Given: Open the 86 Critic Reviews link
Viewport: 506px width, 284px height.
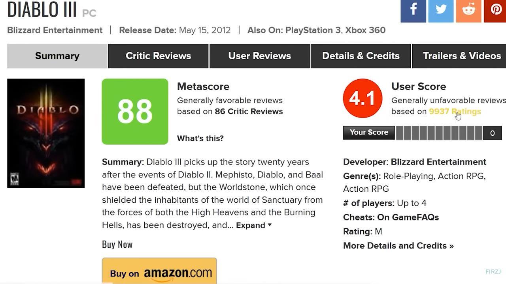Looking at the screenshot, I should [x=249, y=112].
